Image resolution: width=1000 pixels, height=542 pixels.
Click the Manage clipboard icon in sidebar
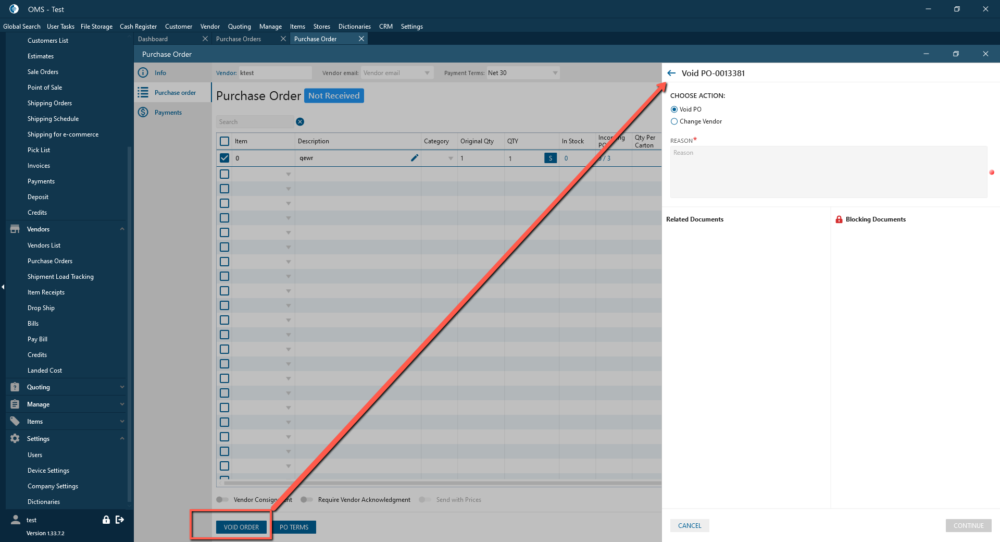[15, 404]
